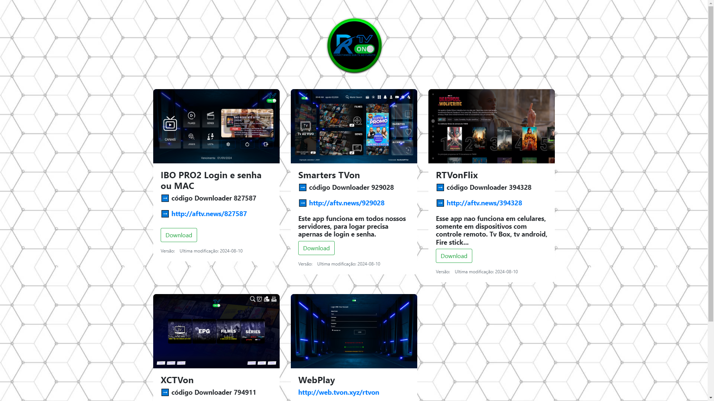714x401 pixels.
Task: Open the web.tvon.xyz/rtvon WebPlay link
Action: [338, 392]
